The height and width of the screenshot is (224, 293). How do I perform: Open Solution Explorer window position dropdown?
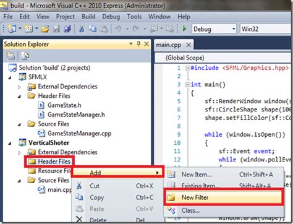click(x=130, y=44)
